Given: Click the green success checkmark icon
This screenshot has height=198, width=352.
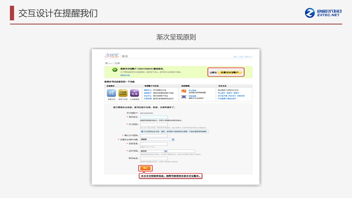Looking at the screenshot, I should 115,70.
